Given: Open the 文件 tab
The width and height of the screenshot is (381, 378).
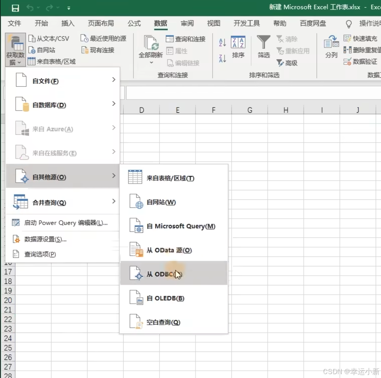Looking at the screenshot, I should tap(14, 23).
